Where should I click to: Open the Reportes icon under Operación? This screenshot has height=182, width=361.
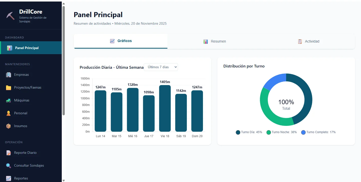pos(8,178)
